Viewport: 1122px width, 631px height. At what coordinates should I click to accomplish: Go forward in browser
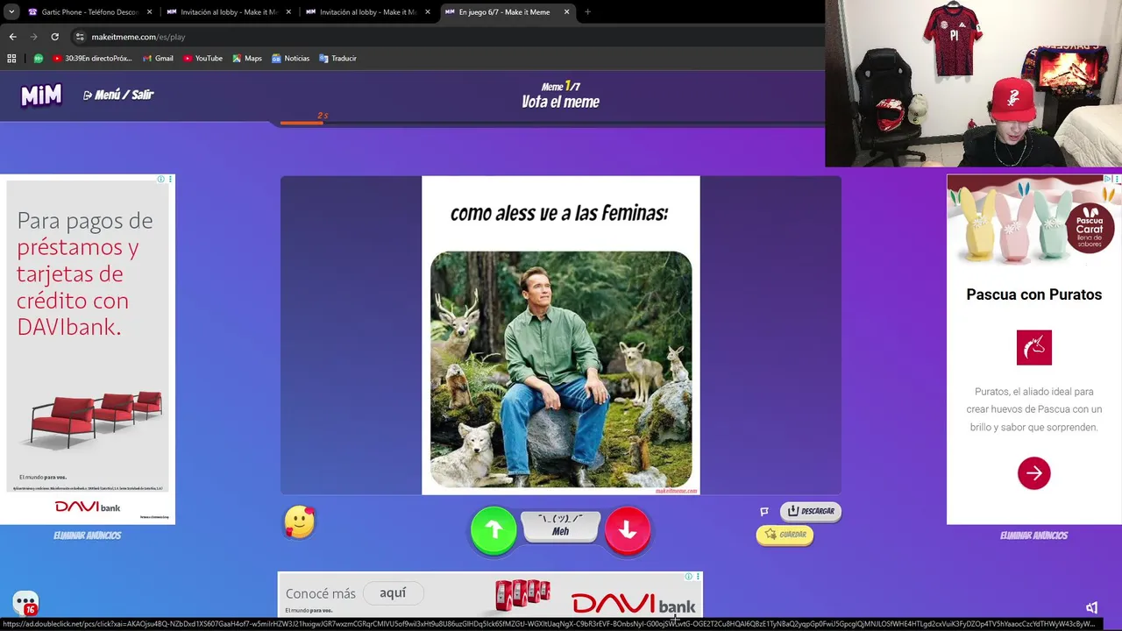(33, 37)
